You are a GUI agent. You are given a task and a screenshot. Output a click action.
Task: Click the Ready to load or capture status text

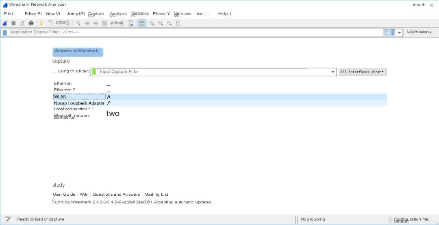click(40, 219)
